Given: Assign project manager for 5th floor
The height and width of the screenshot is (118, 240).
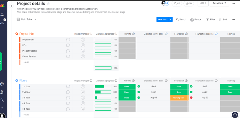Looking at the screenshot, I should pos(83,109).
